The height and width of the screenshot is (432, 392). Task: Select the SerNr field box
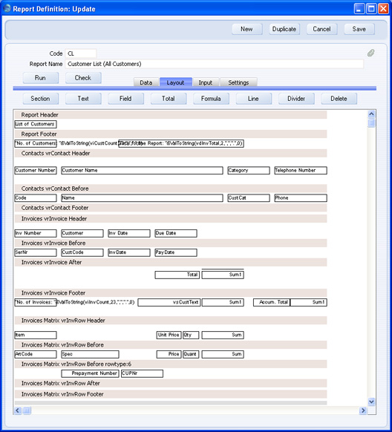tap(35, 252)
